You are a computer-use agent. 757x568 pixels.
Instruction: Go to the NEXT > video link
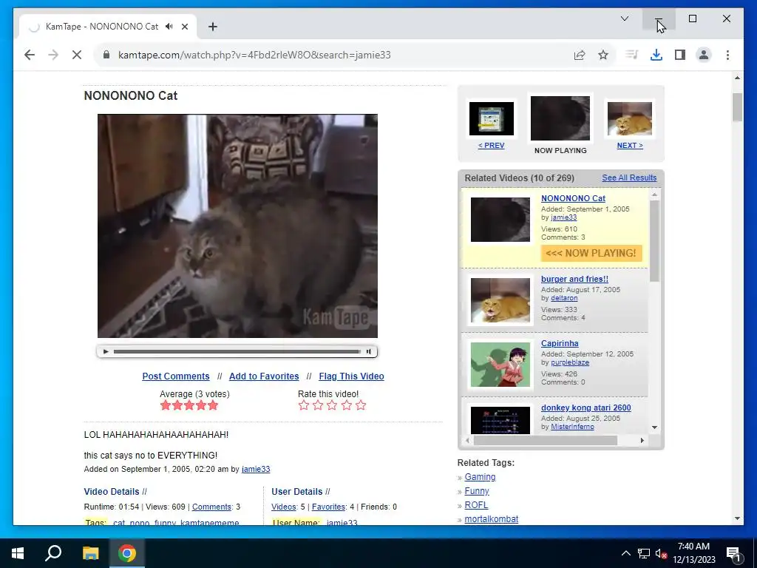(x=630, y=146)
